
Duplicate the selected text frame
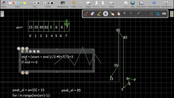pyautogui.click(x=23, y=48)
